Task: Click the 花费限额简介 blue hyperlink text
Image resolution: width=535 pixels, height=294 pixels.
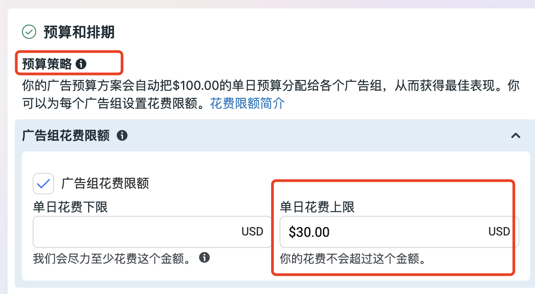Action: pyautogui.click(x=246, y=103)
